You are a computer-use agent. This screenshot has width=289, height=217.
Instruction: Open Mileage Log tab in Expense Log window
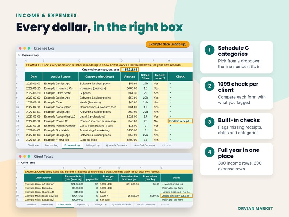point(93,145)
